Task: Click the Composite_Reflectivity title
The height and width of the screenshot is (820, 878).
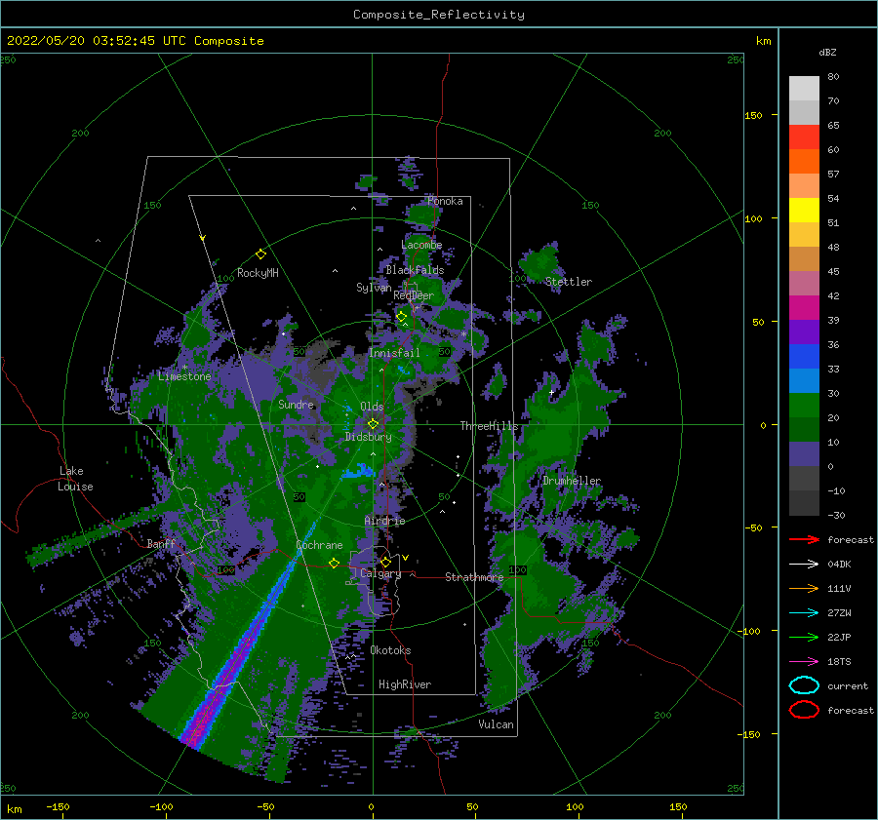Action: pyautogui.click(x=439, y=15)
